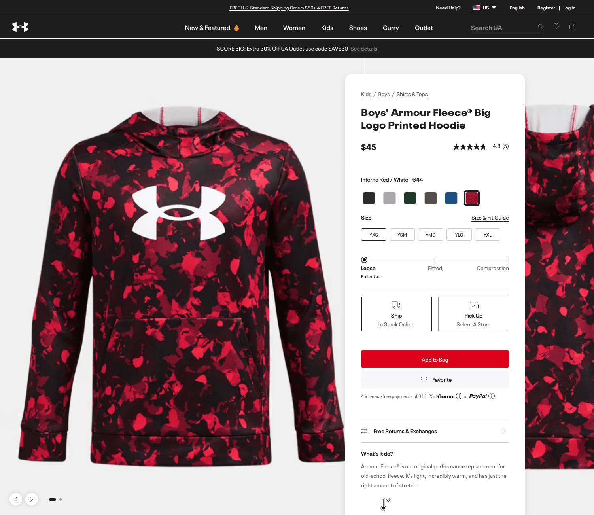
Task: Open the Men menu
Action: (261, 28)
